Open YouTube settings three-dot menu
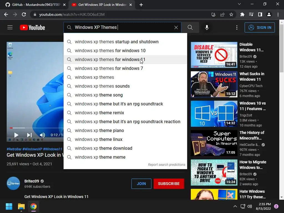The width and height of the screenshot is (284, 213). click(237, 27)
